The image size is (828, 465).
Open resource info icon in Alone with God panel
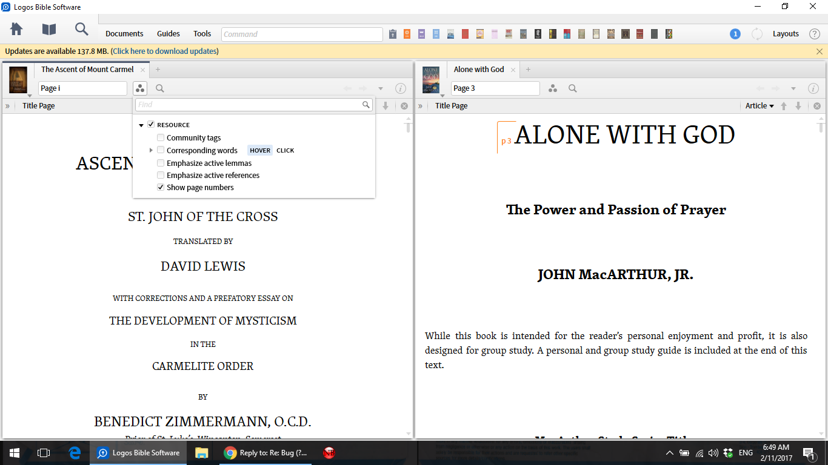coord(813,88)
